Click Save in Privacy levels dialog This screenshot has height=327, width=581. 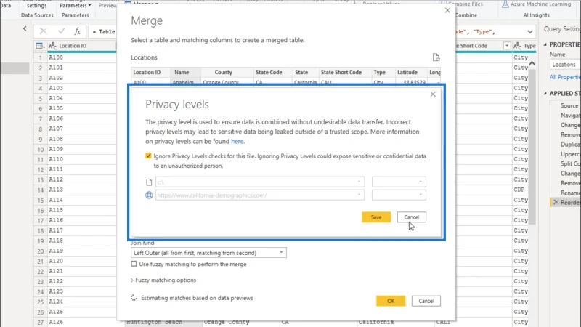click(376, 217)
